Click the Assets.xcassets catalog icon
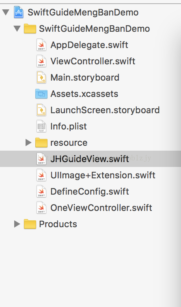 click(41, 94)
